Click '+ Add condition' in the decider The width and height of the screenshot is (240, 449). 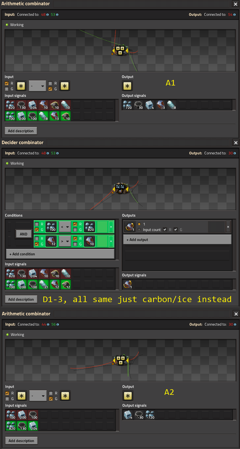tap(60, 254)
